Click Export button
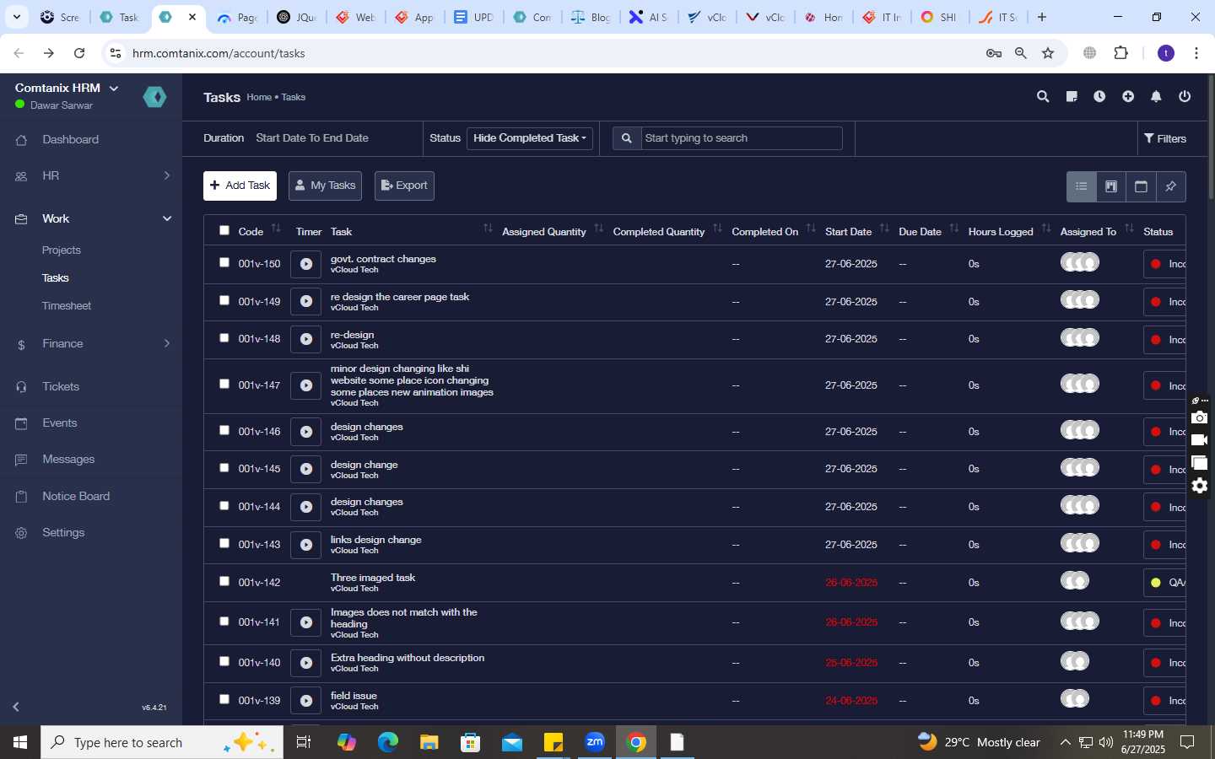The width and height of the screenshot is (1215, 759). [x=404, y=186]
